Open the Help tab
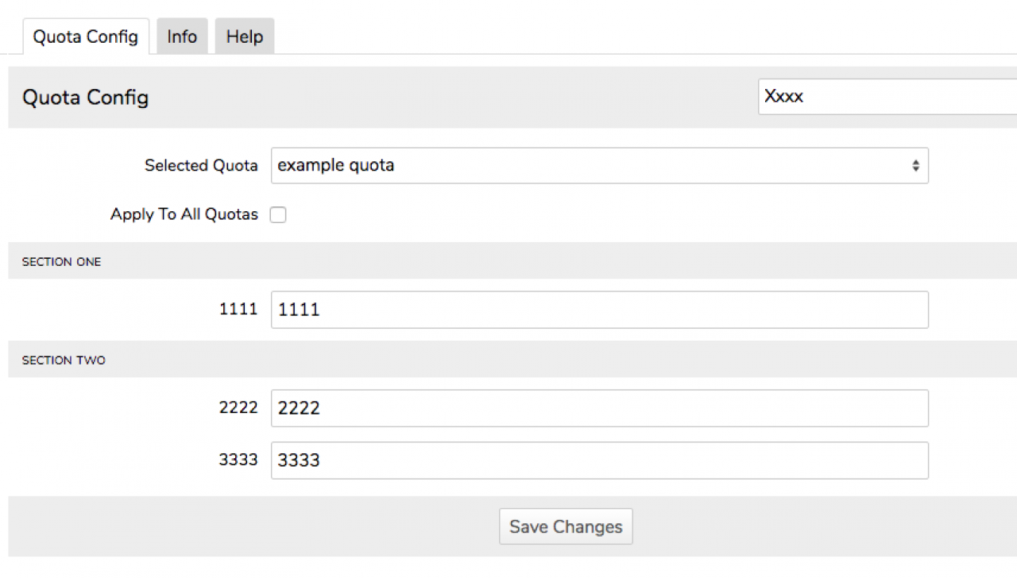This screenshot has width=1017, height=578. point(244,37)
